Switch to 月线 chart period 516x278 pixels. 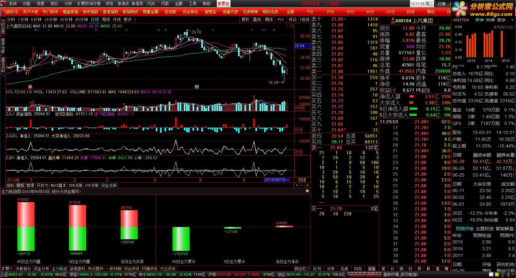click(117, 19)
